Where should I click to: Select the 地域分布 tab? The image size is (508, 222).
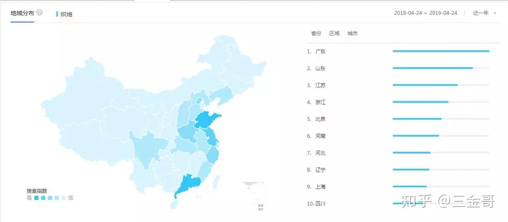coord(22,13)
